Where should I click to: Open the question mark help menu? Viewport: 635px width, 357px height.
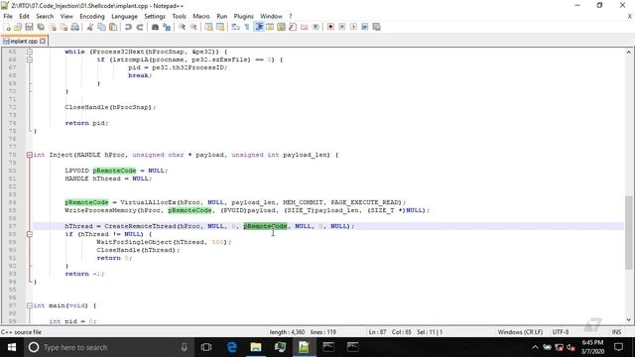[x=291, y=16]
